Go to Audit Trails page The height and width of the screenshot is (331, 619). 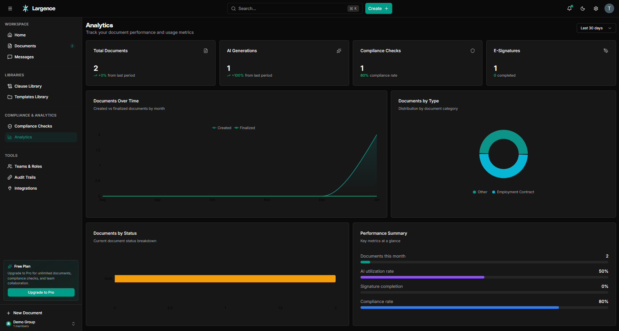[25, 177]
